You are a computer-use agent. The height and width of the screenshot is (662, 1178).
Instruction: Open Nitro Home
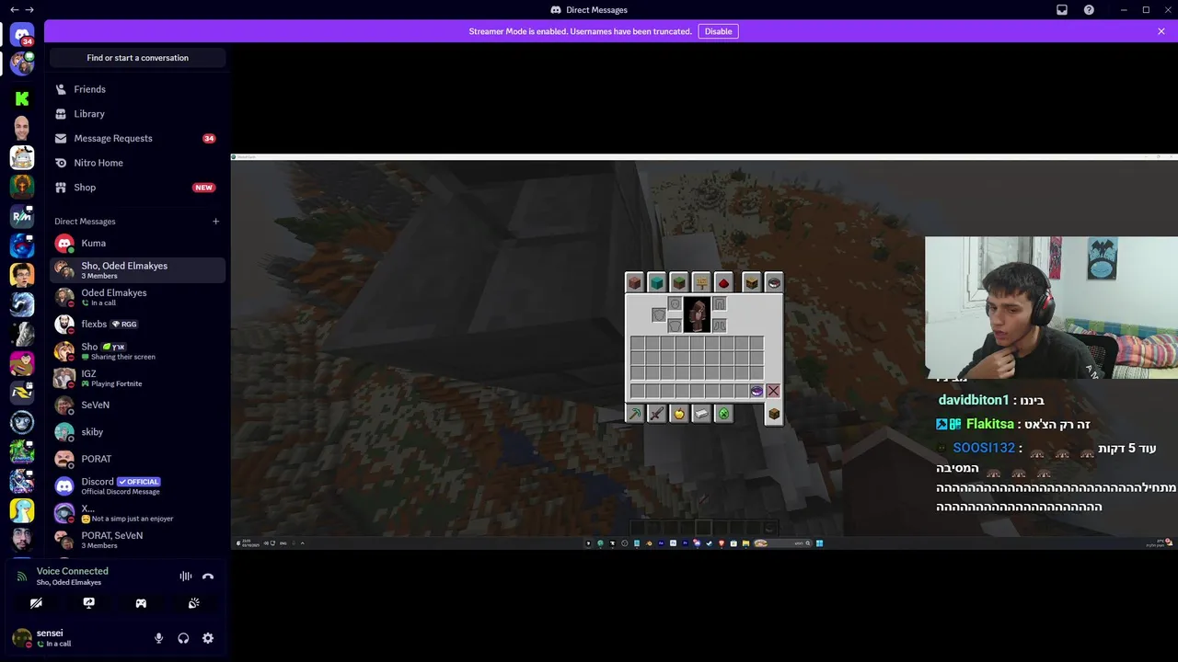pyautogui.click(x=138, y=163)
